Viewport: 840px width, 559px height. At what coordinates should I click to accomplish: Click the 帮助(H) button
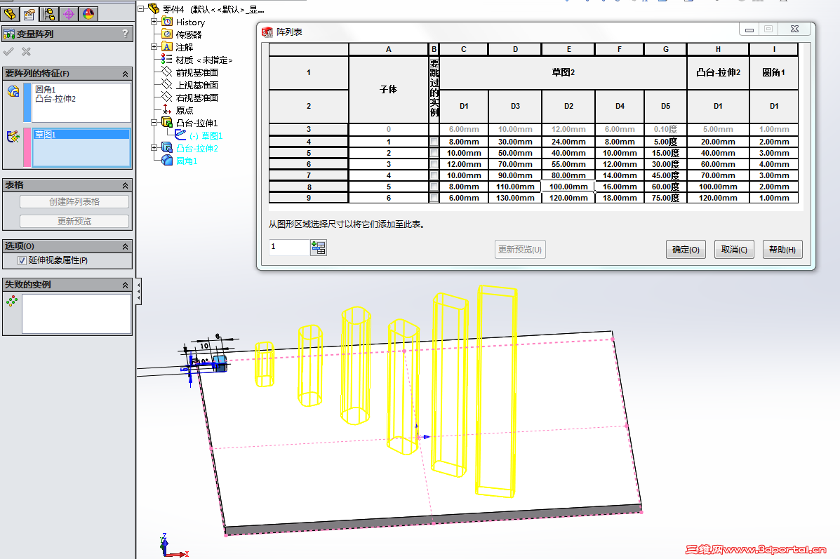click(782, 250)
